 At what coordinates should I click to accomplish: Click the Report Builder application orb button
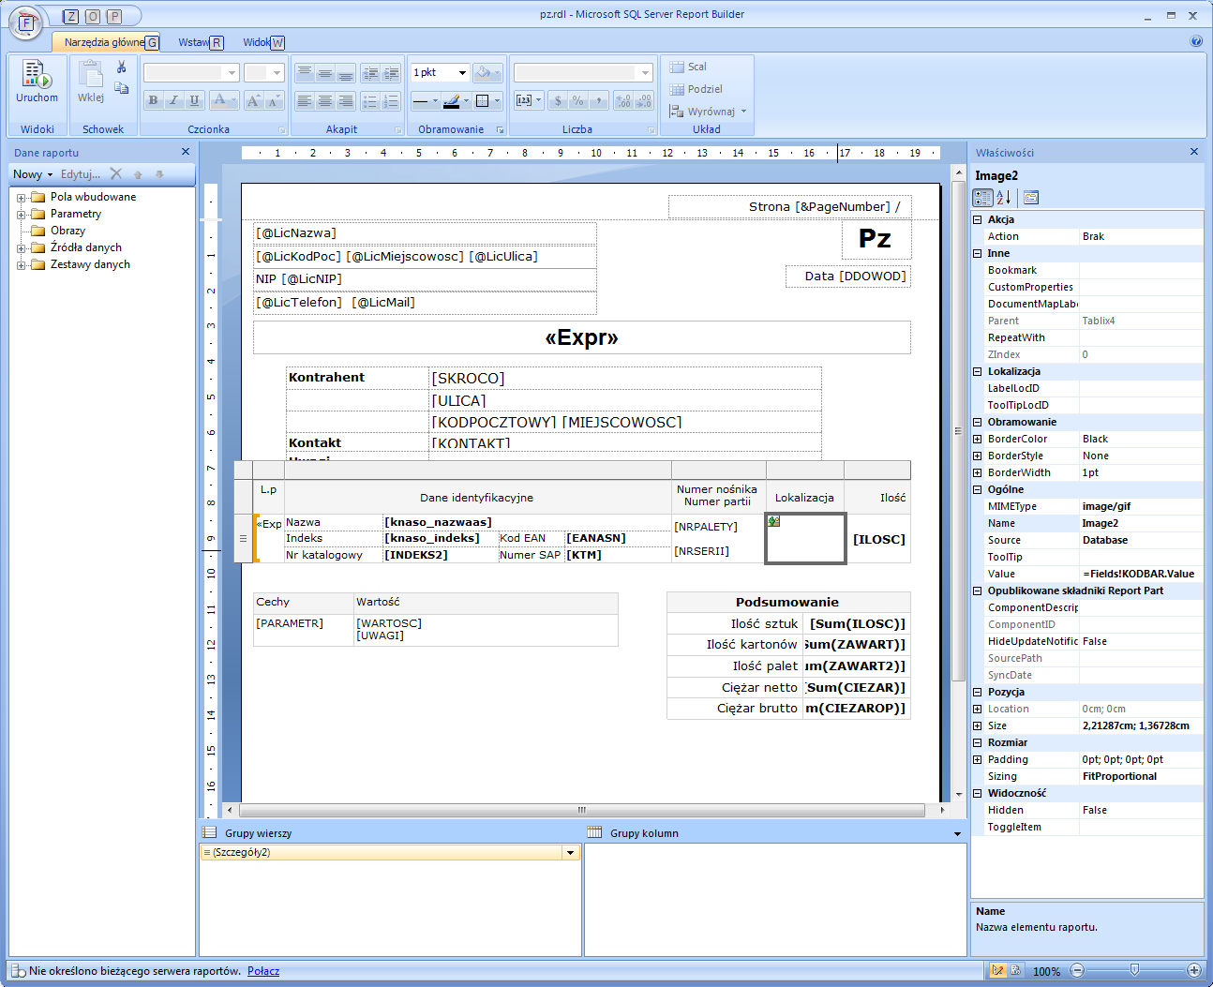coord(25,23)
